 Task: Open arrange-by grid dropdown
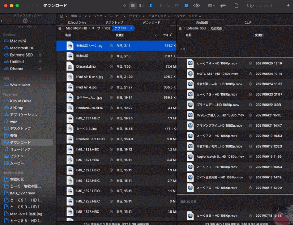click(x=212, y=6)
